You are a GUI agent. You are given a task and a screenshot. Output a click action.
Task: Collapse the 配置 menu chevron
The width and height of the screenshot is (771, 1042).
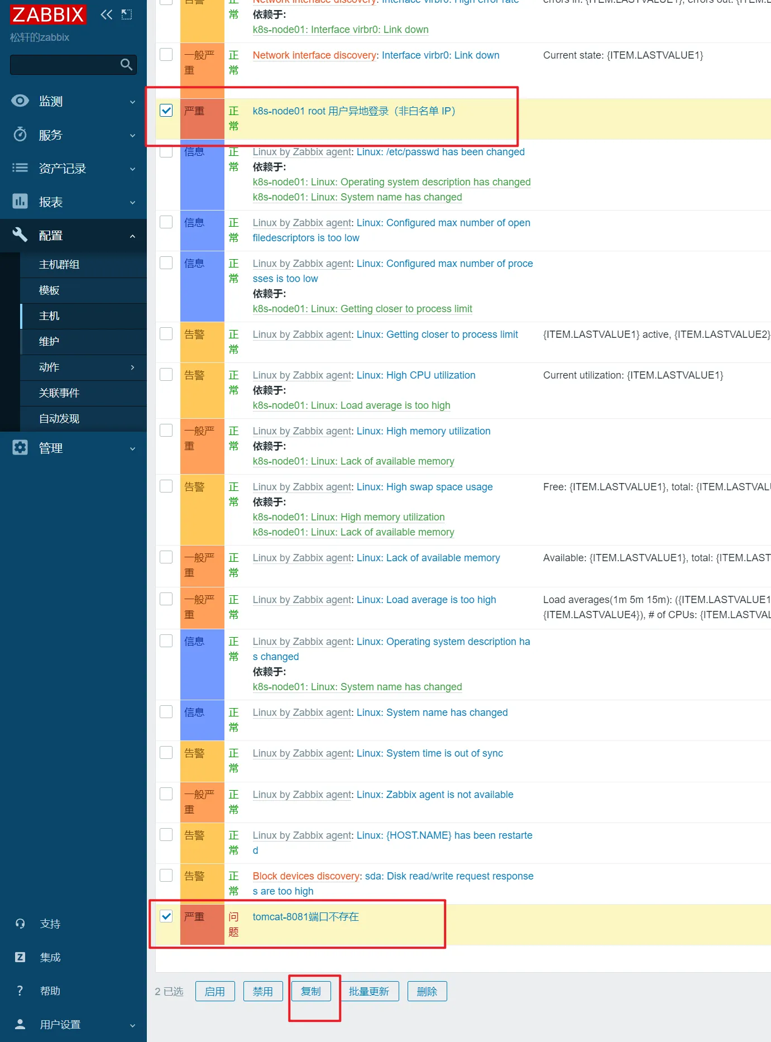pos(132,236)
